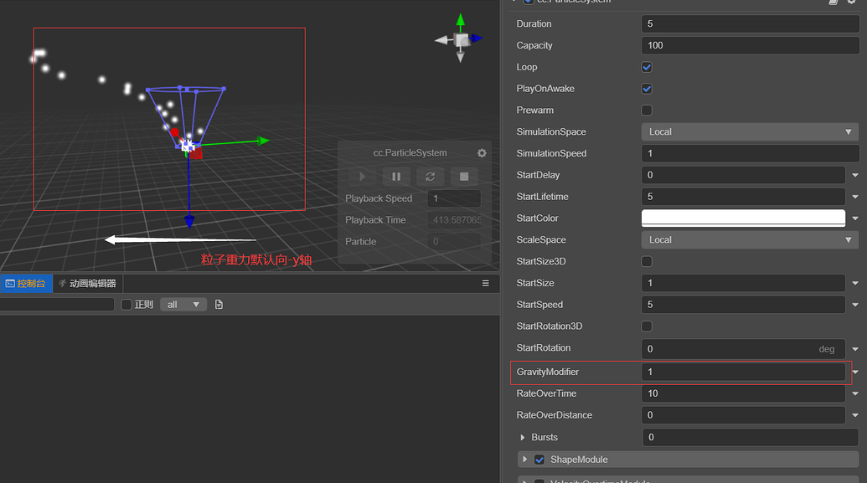Disable the PlayOnAwake checkbox
Screen dimensions: 867x483
point(647,89)
